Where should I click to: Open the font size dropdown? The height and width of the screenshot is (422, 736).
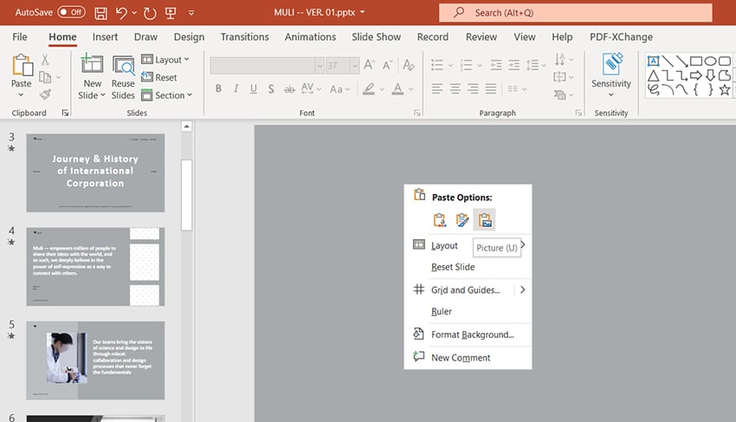tap(354, 66)
